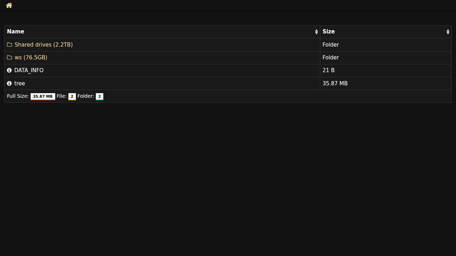This screenshot has height=256, width=456.
Task: Go to the home page icon
Action: coord(9,5)
